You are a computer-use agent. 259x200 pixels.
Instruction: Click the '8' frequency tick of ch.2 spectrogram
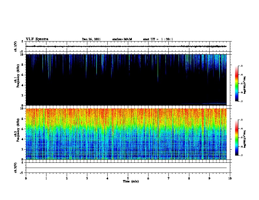(23, 119)
